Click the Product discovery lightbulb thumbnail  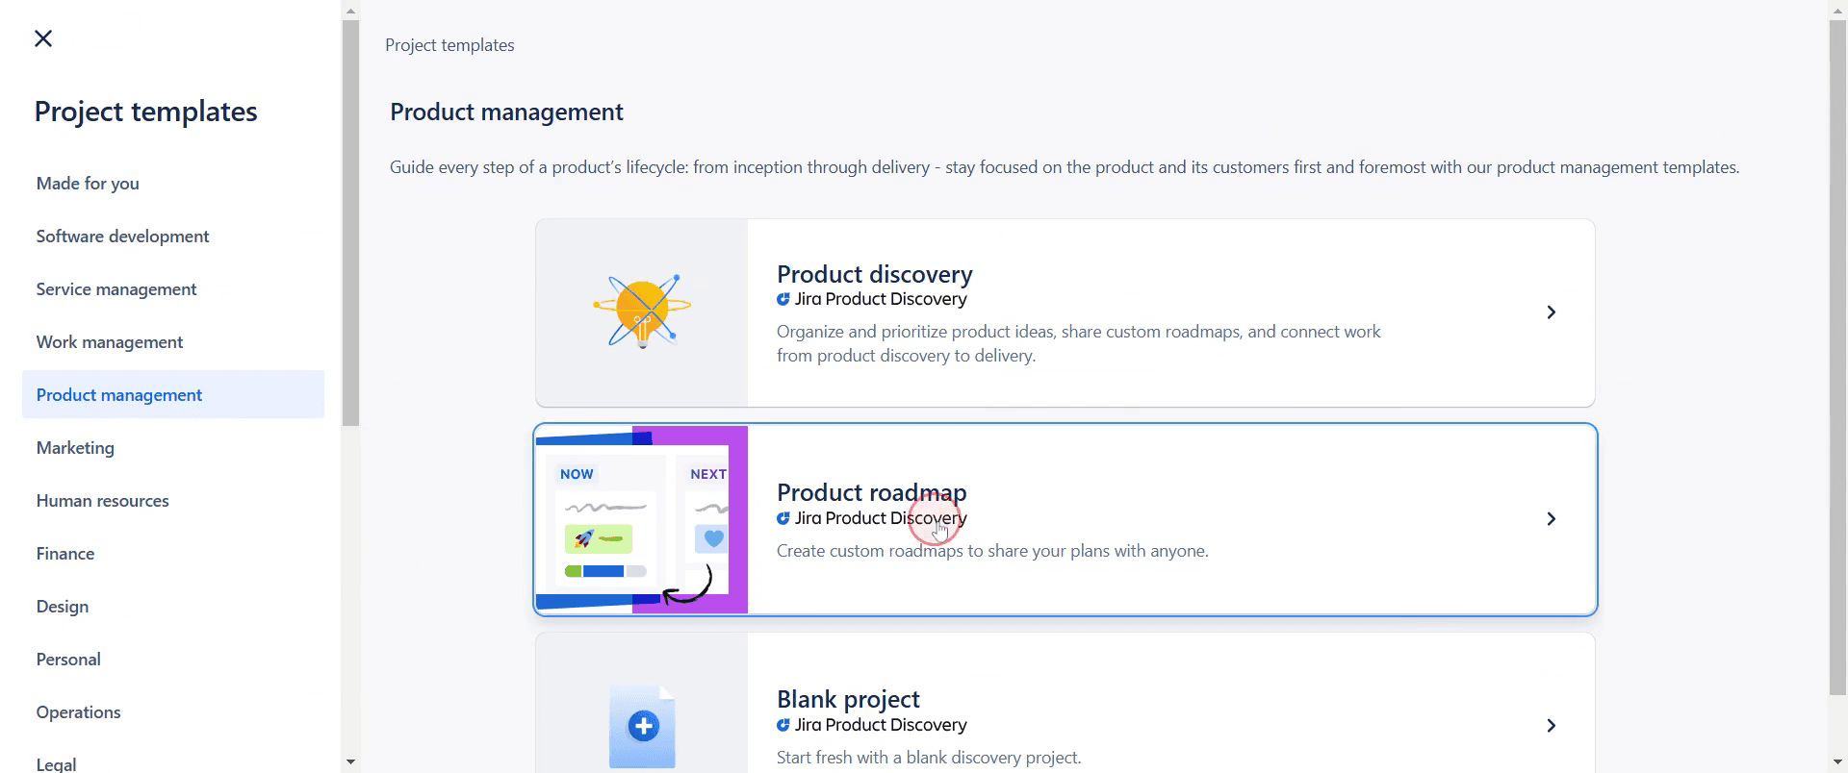[642, 312]
